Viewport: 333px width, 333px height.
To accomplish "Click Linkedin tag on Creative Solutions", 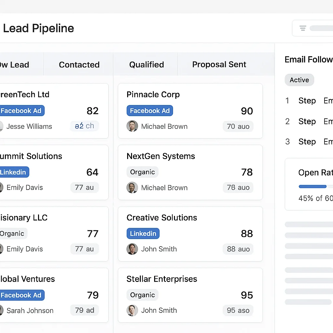I will [143, 233].
